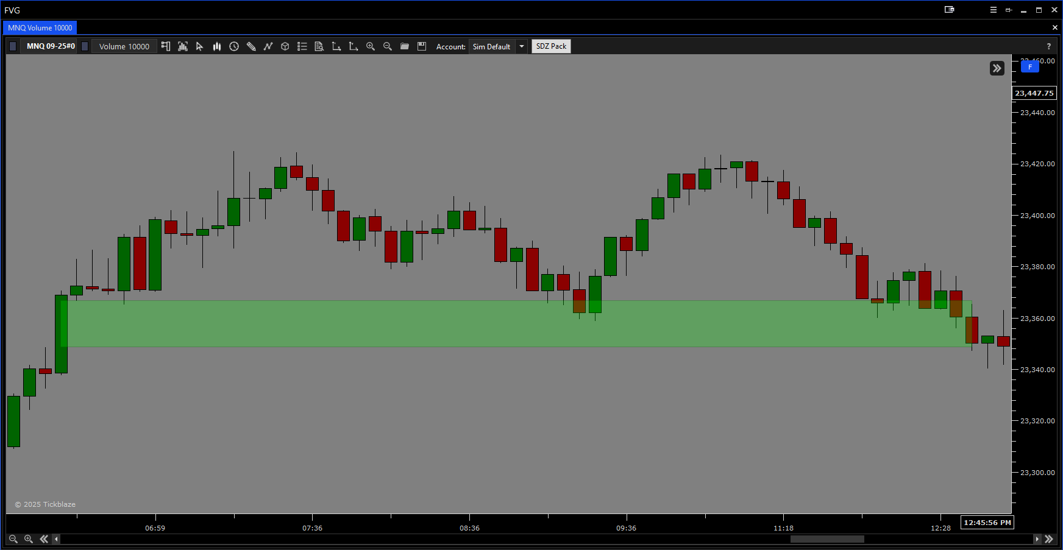The image size is (1063, 550).
Task: Pin the FVG window with pin icon
Action: pyautogui.click(x=1009, y=10)
